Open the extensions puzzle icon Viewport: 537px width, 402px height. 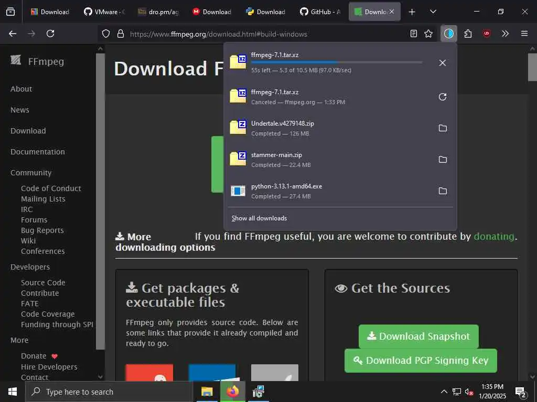(x=468, y=33)
